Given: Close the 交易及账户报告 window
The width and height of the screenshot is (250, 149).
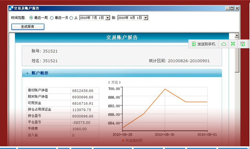Looking at the screenshot, I should 237,8.
